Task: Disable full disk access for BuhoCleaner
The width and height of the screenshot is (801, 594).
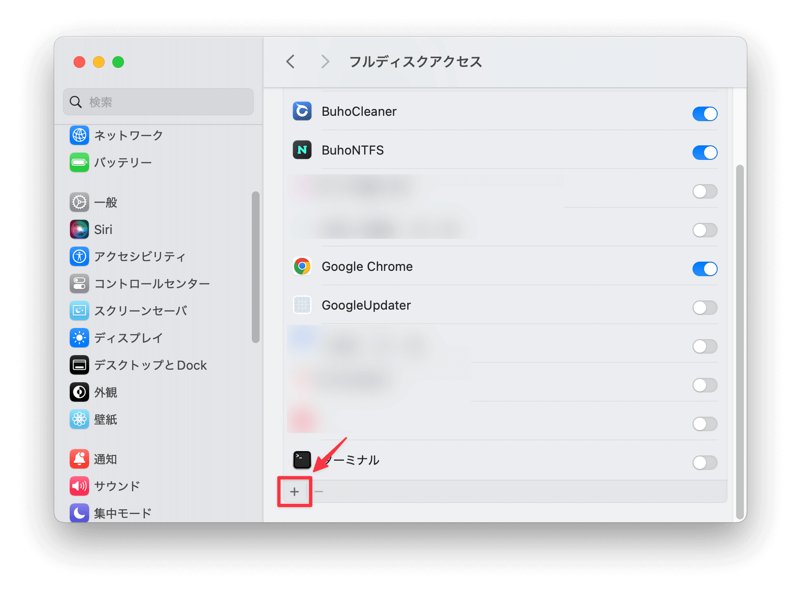Action: pyautogui.click(x=705, y=114)
